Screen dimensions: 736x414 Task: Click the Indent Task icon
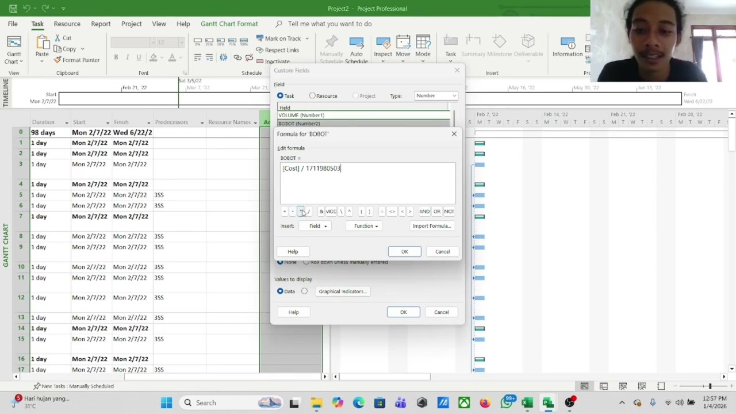[209, 57]
